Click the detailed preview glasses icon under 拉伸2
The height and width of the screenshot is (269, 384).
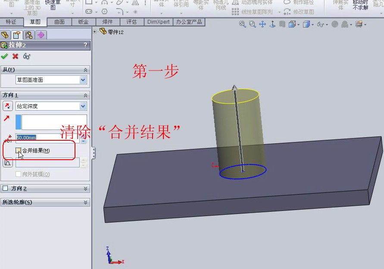26,56
